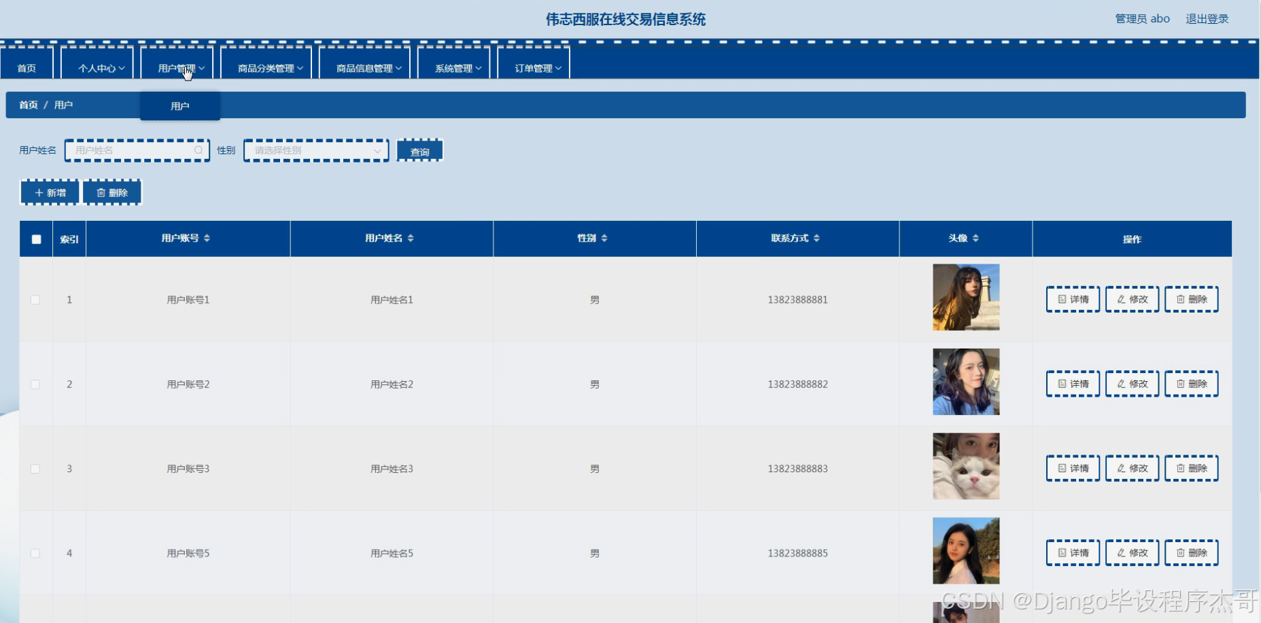Click 修改 for 用户账号1
1261x623 pixels.
1132,300
